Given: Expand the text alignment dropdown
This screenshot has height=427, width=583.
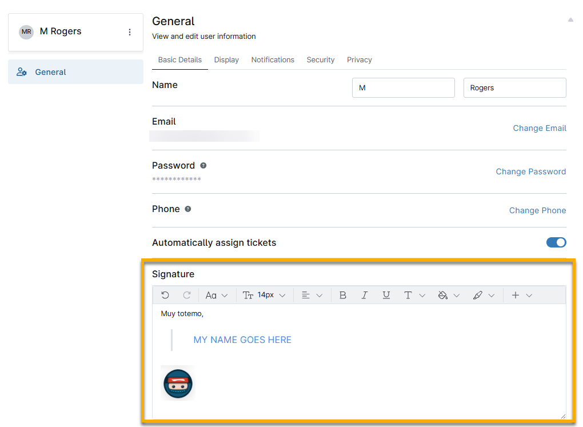Looking at the screenshot, I should (312, 295).
